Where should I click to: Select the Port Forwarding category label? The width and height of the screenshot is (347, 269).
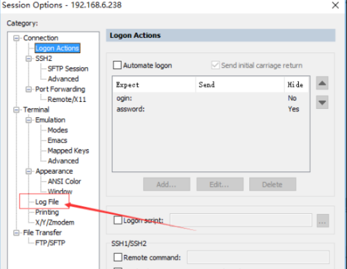[60, 89]
